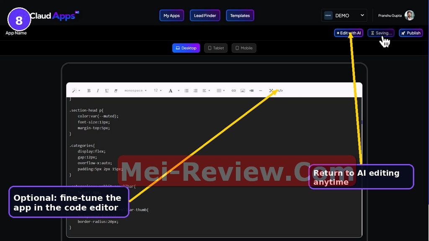429x241 pixels.
Task: Insert a horizontal rule line
Action: pyautogui.click(x=261, y=90)
